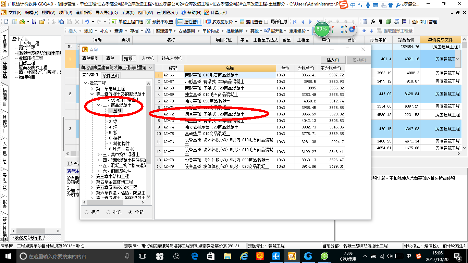468x263 pixels.
Task: Click the 计量支付 menu button
Action: pyautogui.click(x=215, y=12)
